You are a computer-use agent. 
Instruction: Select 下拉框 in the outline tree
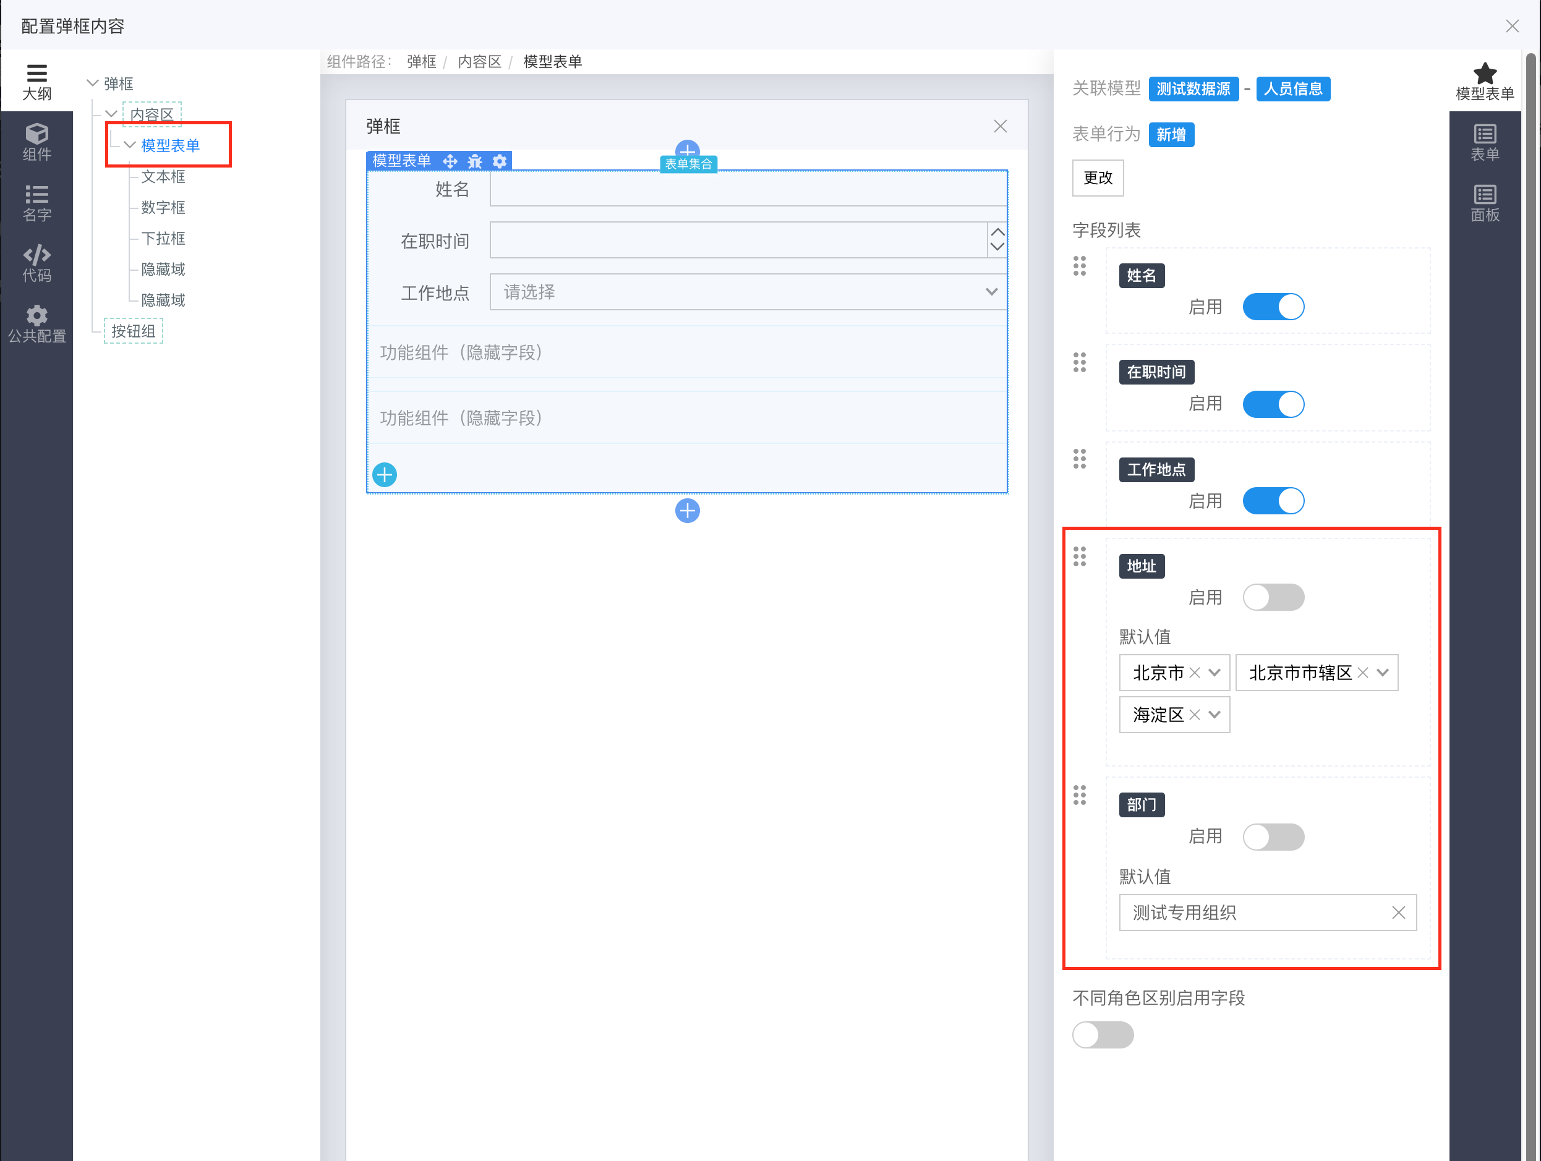[x=163, y=238]
